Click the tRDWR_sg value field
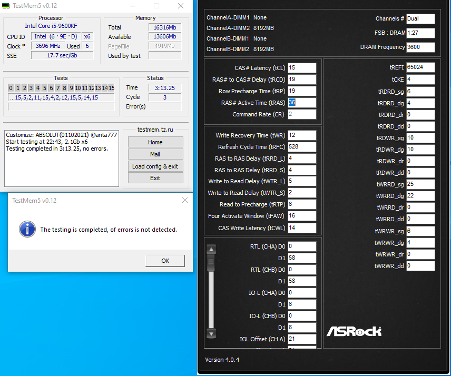Image resolution: width=451 pixels, height=376 pixels. (x=420, y=137)
